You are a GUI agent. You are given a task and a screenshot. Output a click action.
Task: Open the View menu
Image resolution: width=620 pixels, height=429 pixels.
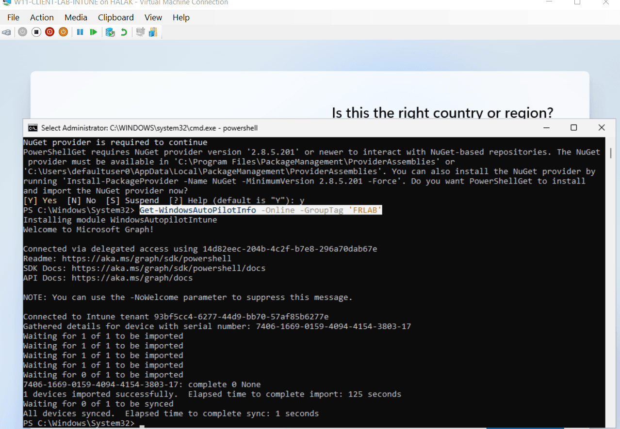153,17
